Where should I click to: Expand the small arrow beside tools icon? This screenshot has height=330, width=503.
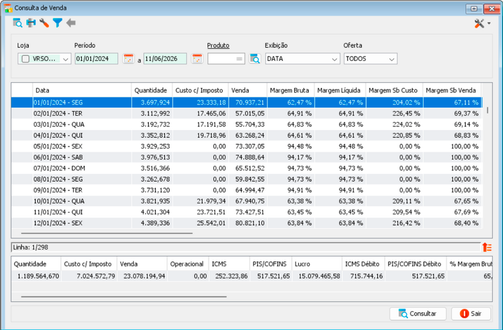point(489,23)
